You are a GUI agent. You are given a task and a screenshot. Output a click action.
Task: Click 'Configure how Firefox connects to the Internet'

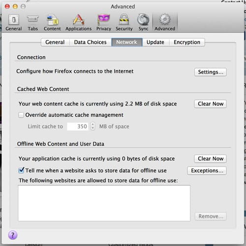point(75,71)
